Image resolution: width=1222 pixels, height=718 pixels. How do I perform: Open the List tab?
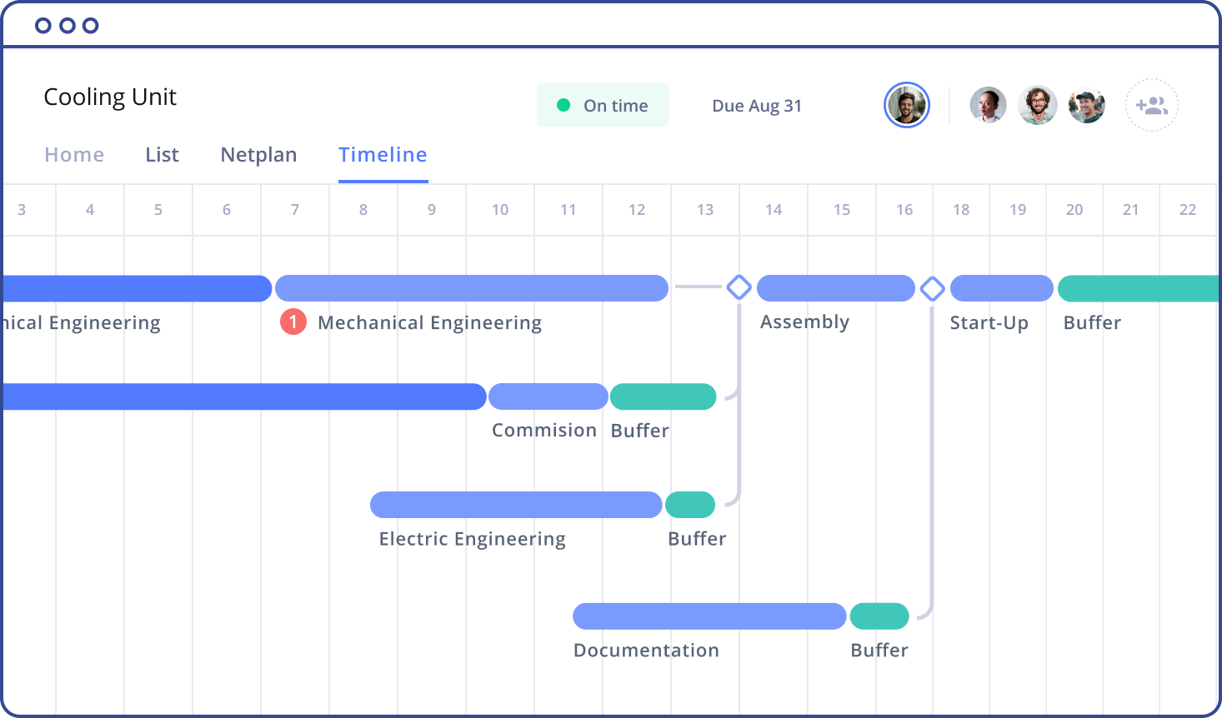(x=162, y=155)
